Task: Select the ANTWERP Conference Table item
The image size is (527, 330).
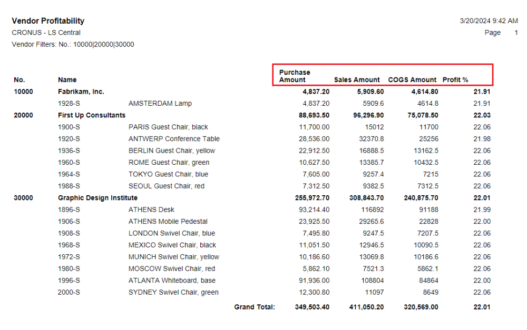Action: click(174, 139)
